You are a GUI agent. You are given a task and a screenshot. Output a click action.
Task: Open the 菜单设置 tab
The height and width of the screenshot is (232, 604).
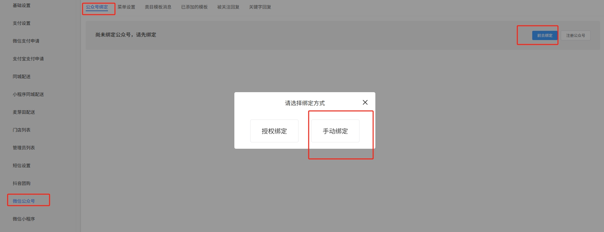pos(126,7)
